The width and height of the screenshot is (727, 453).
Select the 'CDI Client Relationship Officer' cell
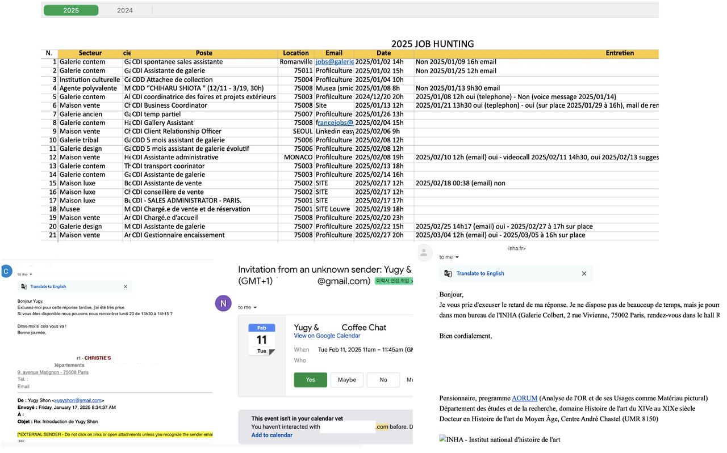tap(204, 132)
